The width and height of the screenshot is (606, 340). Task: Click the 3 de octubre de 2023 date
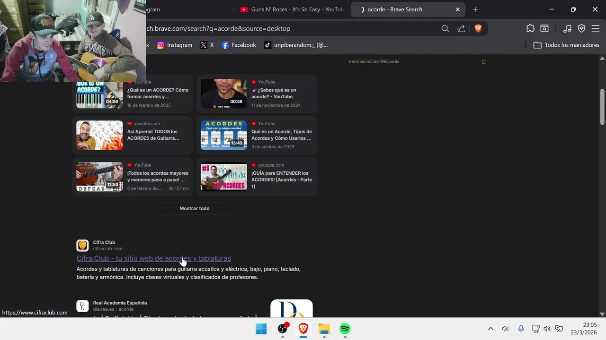pos(273,147)
